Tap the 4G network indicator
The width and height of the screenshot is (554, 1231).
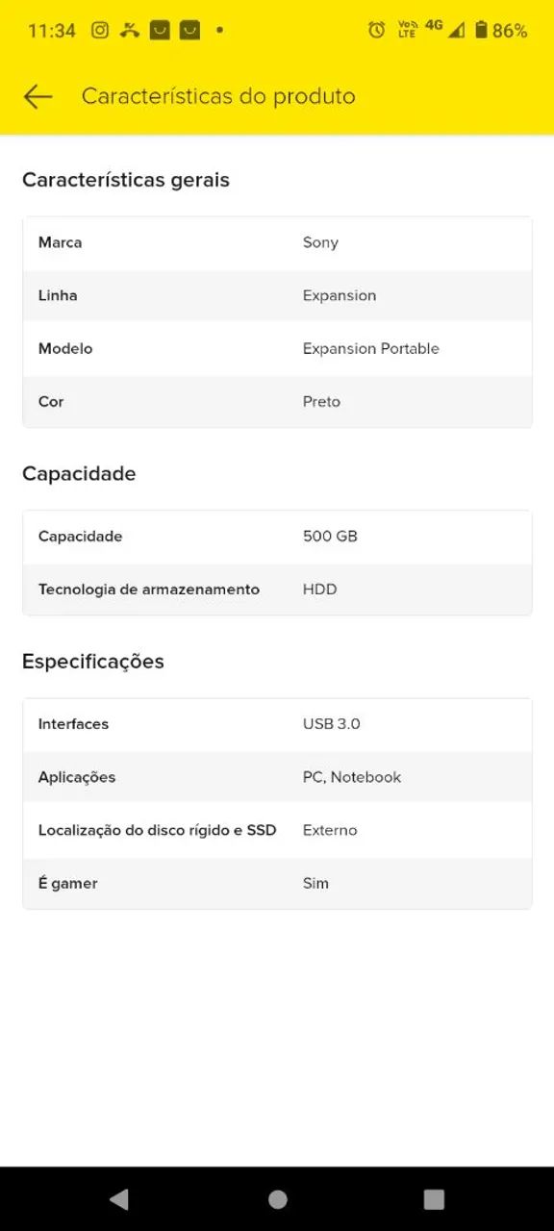pyautogui.click(x=434, y=28)
